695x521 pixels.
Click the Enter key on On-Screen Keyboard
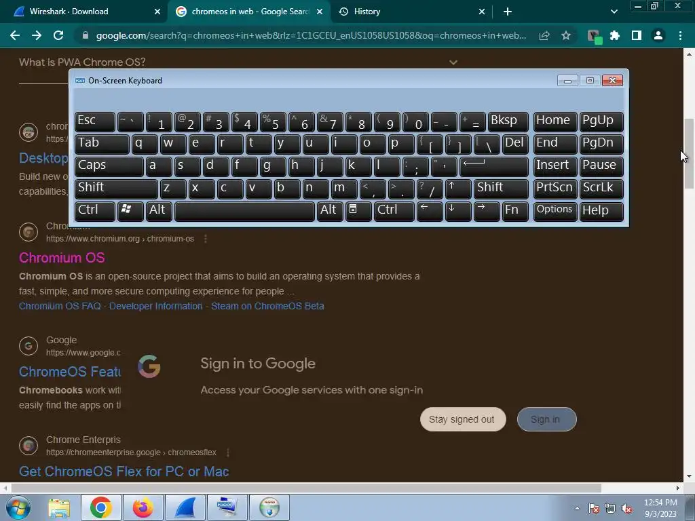pyautogui.click(x=494, y=166)
